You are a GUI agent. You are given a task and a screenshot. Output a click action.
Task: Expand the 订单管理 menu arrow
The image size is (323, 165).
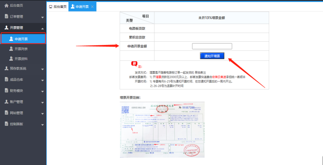tap(42, 17)
